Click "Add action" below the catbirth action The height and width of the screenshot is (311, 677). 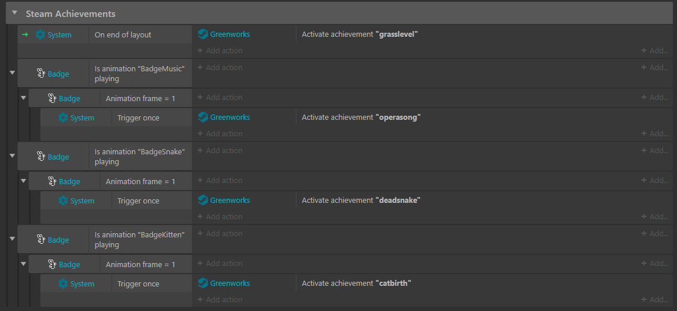(x=220, y=299)
